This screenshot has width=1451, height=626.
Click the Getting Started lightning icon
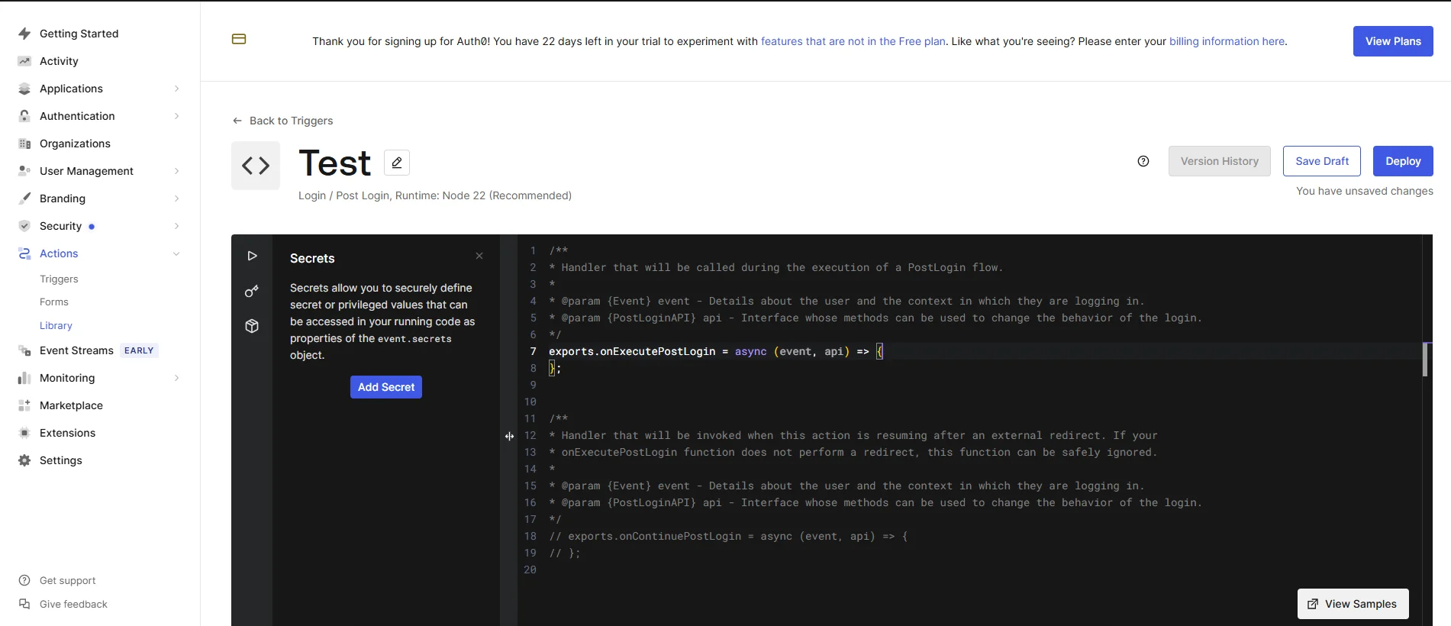[24, 34]
